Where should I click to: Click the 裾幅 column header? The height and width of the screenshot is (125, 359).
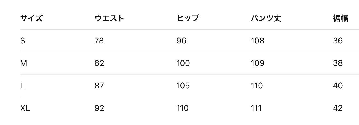(340, 18)
